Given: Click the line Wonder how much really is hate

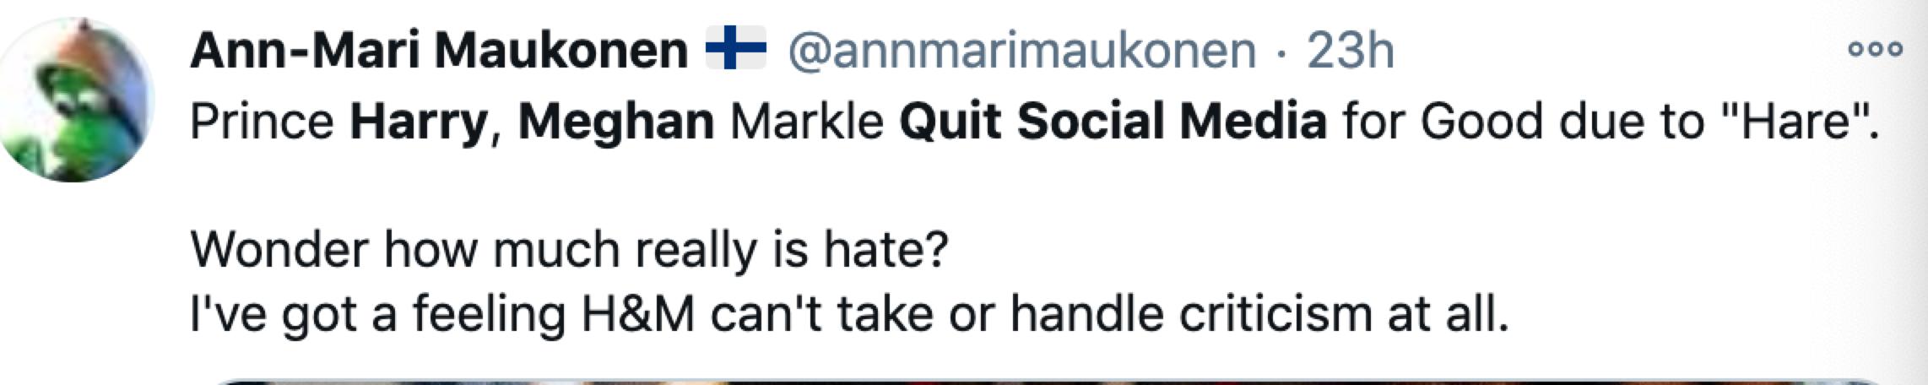Looking at the screenshot, I should click(x=570, y=250).
